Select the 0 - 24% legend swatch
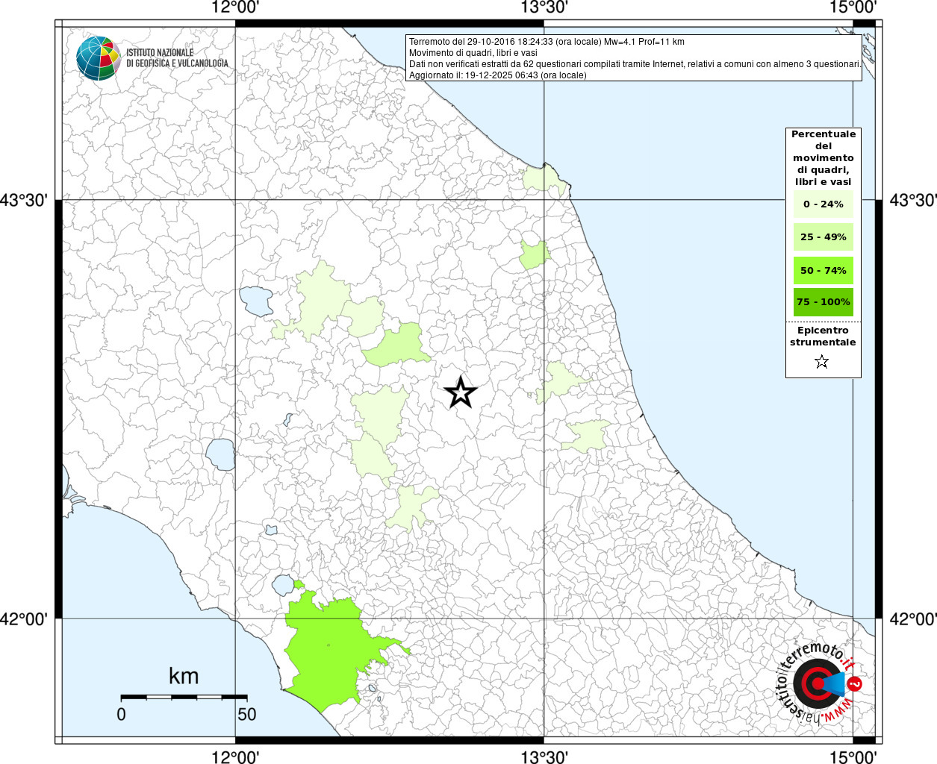Viewport: 937px width, 764px height. coord(823,204)
